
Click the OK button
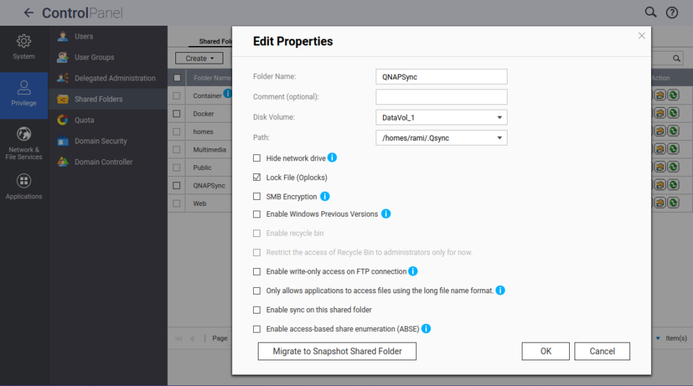click(545, 351)
